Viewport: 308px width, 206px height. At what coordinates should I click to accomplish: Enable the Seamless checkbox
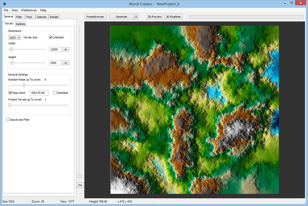[55, 93]
